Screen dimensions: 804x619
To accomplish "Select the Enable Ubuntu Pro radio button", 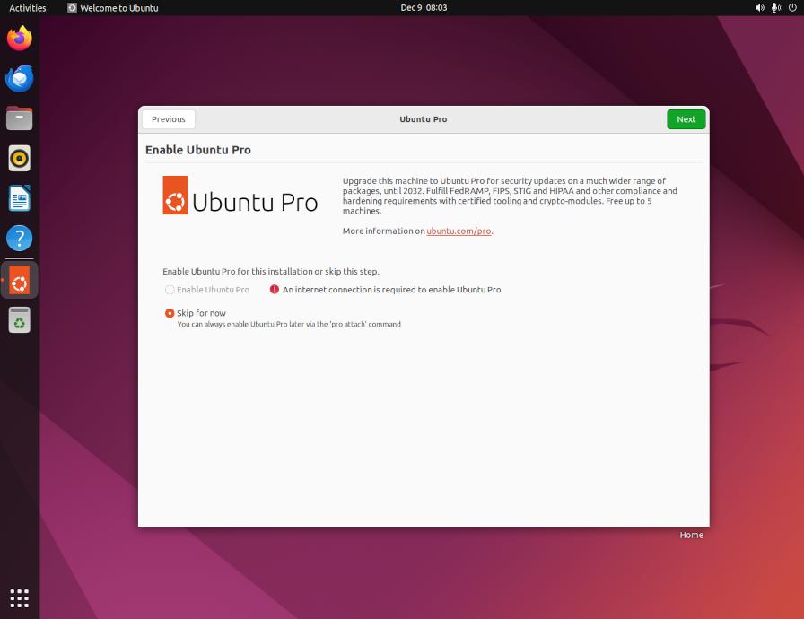I will click(170, 290).
